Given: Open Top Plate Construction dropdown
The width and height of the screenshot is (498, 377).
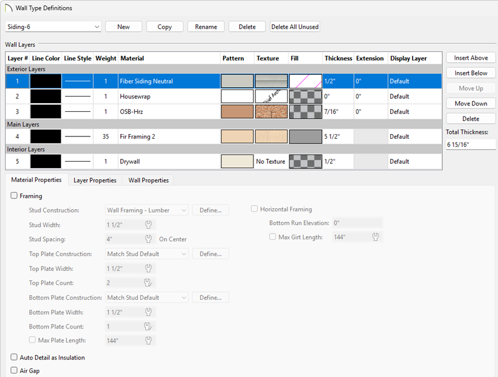Looking at the screenshot, I should (x=146, y=254).
